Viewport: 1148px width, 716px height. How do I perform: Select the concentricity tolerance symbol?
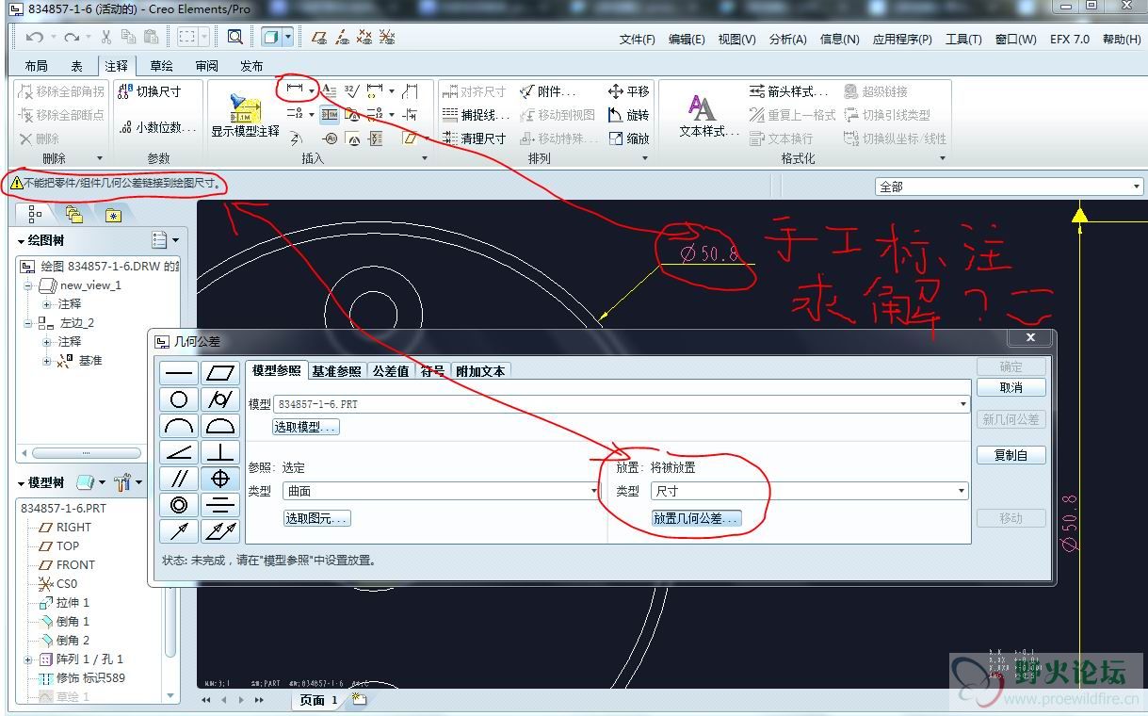[179, 505]
